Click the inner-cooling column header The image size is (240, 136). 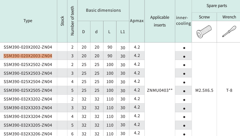(184, 20)
